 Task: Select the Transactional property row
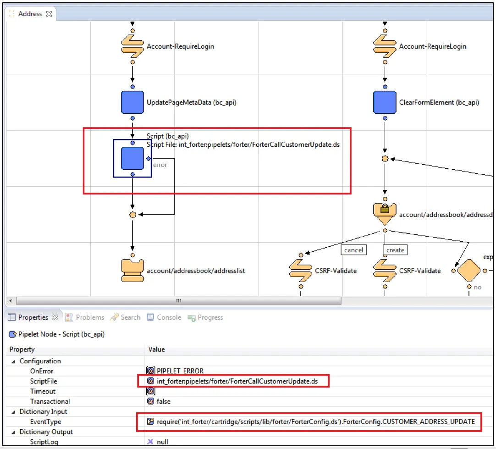pos(249,401)
